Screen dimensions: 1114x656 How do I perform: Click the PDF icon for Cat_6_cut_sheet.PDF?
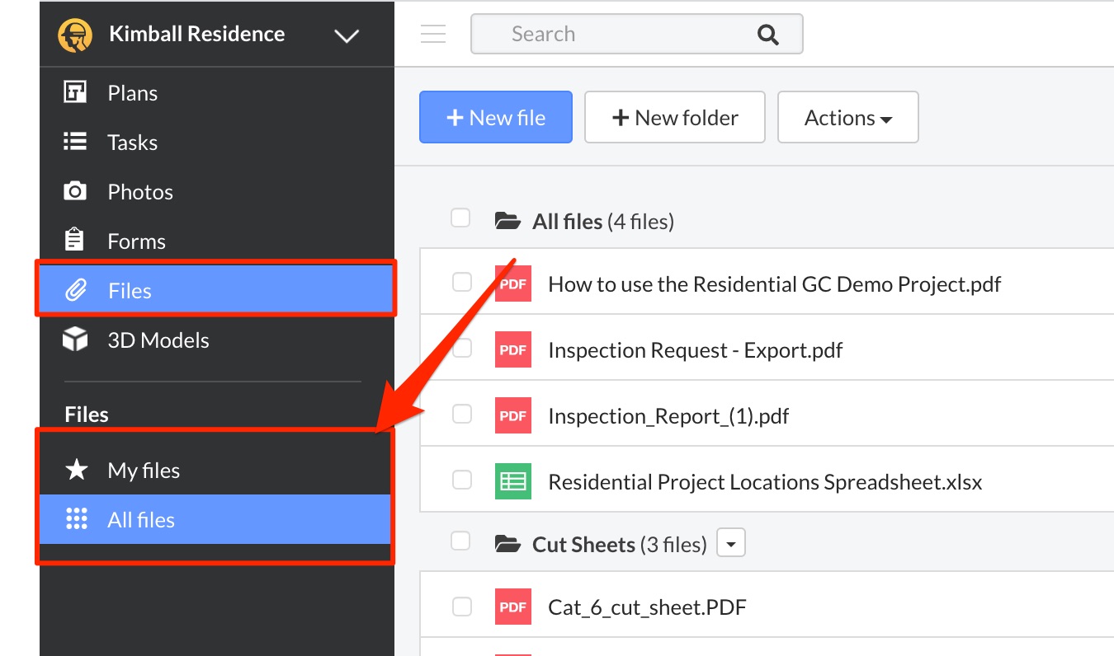pyautogui.click(x=512, y=607)
